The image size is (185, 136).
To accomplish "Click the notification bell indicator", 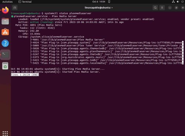I will coord(109,2).
